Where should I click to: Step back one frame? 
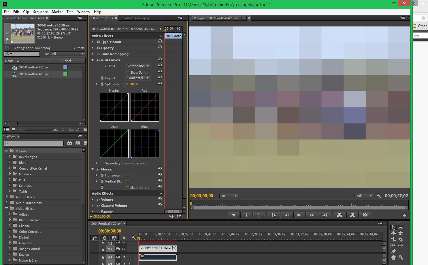tap(287, 215)
